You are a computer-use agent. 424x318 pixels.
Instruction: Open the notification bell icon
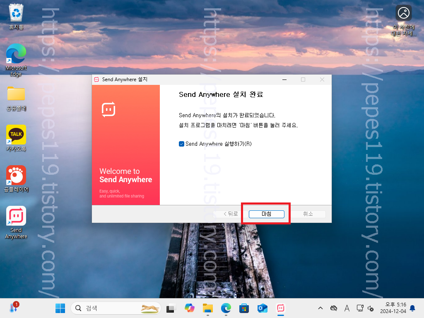[x=413, y=308]
